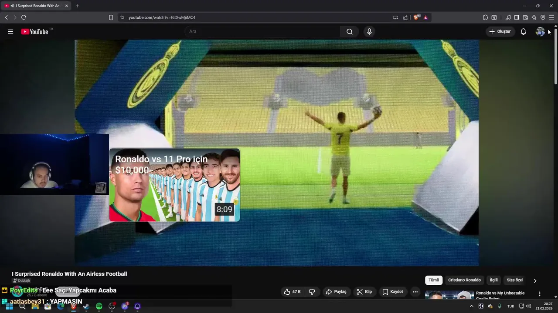
Task: Open Spotify from taskbar
Action: click(99, 306)
